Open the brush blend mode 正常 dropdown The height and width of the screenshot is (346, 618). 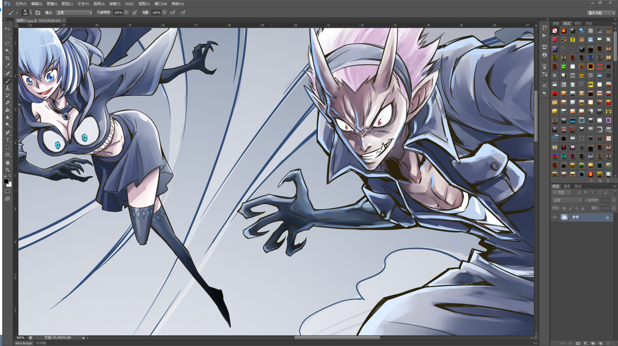tap(74, 13)
